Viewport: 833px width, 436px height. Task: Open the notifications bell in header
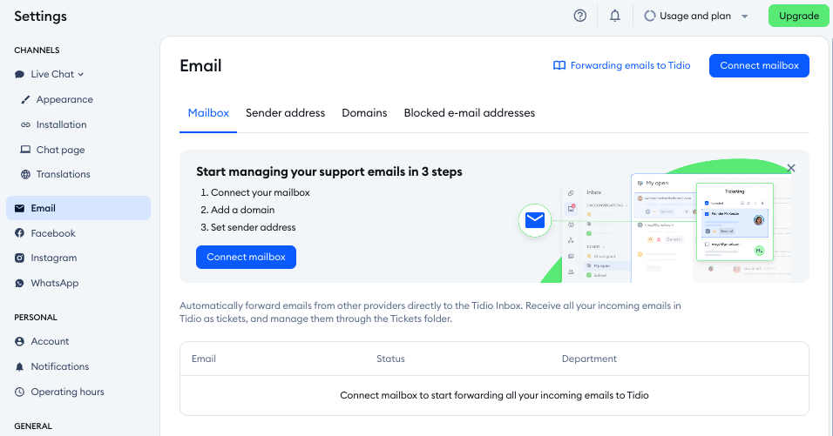[615, 16]
